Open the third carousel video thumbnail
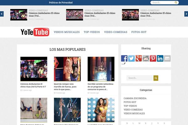The image size is (188, 125). click(130, 15)
